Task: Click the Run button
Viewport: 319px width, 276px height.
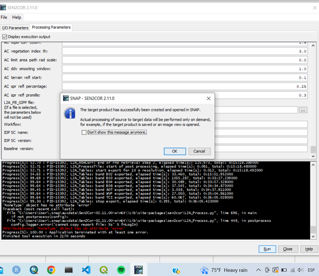Action: (x=267, y=249)
